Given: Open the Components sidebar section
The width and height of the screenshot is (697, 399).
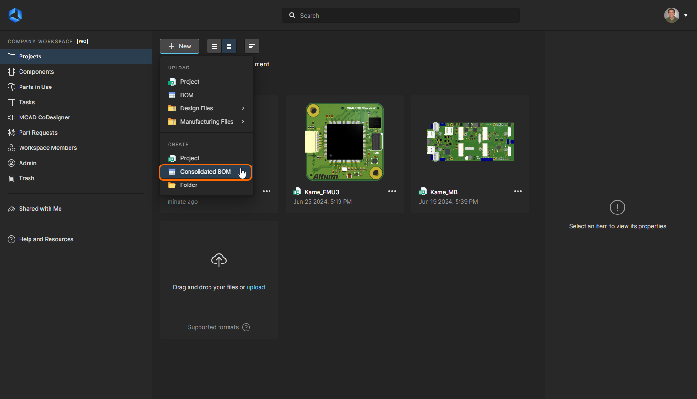Looking at the screenshot, I should click(36, 72).
